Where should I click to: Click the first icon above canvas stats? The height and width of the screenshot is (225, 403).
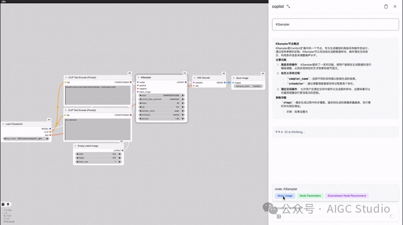pos(3,204)
